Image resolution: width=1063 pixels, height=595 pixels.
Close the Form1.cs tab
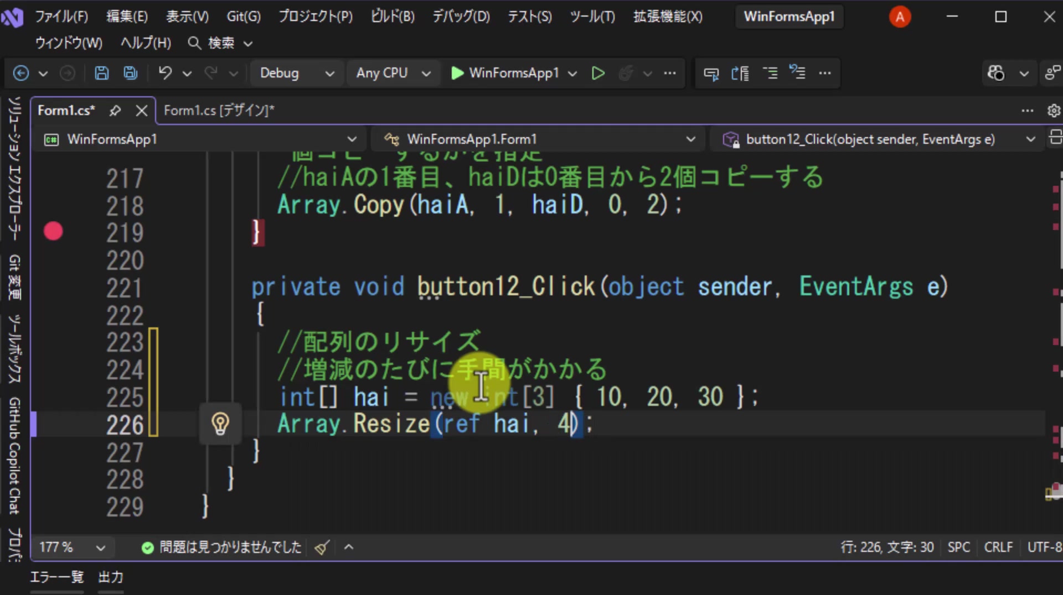142,111
